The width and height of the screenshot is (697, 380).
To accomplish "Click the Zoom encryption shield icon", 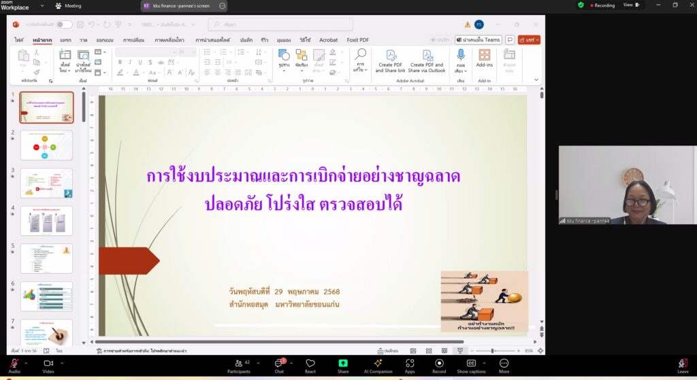I will tap(581, 5).
